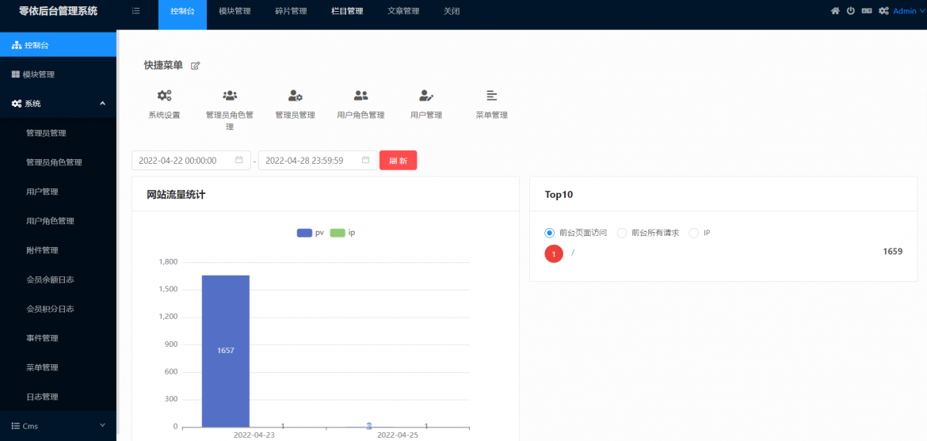The image size is (927, 441).
Task: Click the language switch icon in header
Action: [x=867, y=10]
